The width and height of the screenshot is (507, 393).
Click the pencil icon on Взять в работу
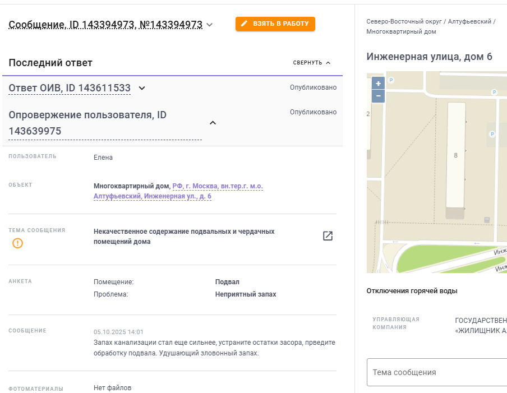tap(244, 24)
